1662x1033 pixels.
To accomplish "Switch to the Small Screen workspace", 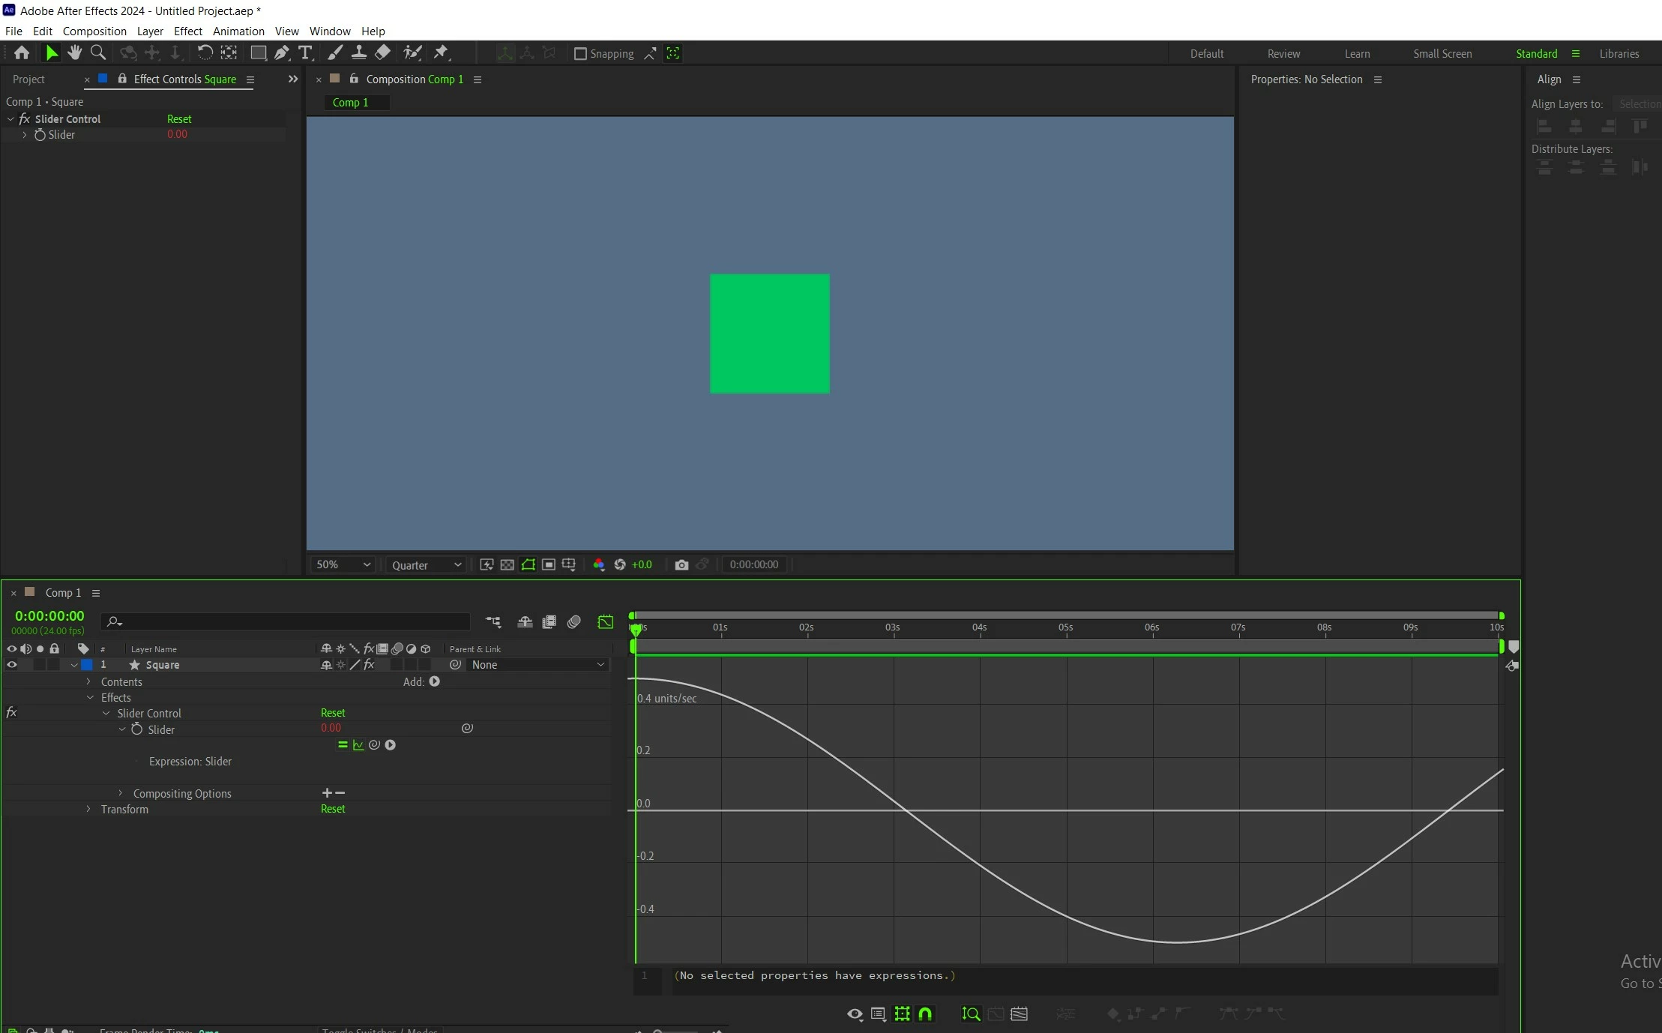I will [x=1442, y=54].
